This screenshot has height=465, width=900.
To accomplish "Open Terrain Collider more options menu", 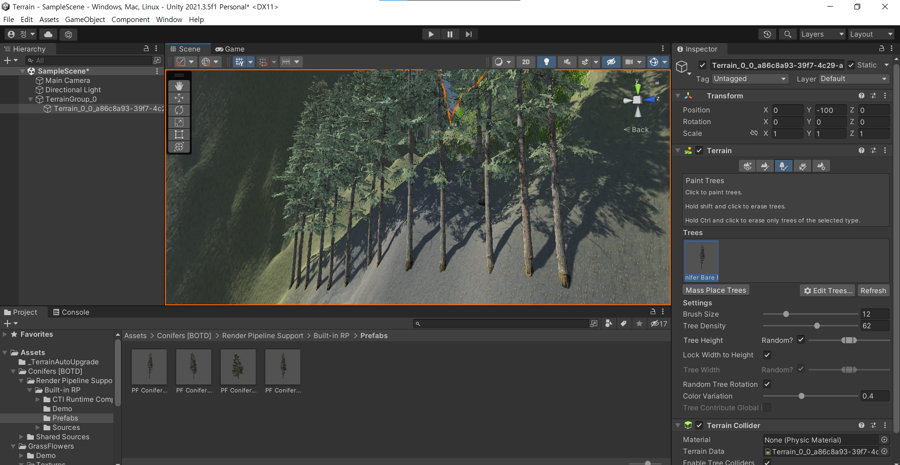I will [885, 425].
